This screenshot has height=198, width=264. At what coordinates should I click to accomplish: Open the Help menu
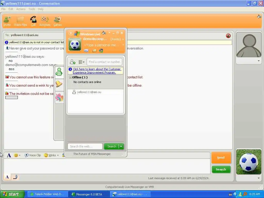[x=40, y=9]
